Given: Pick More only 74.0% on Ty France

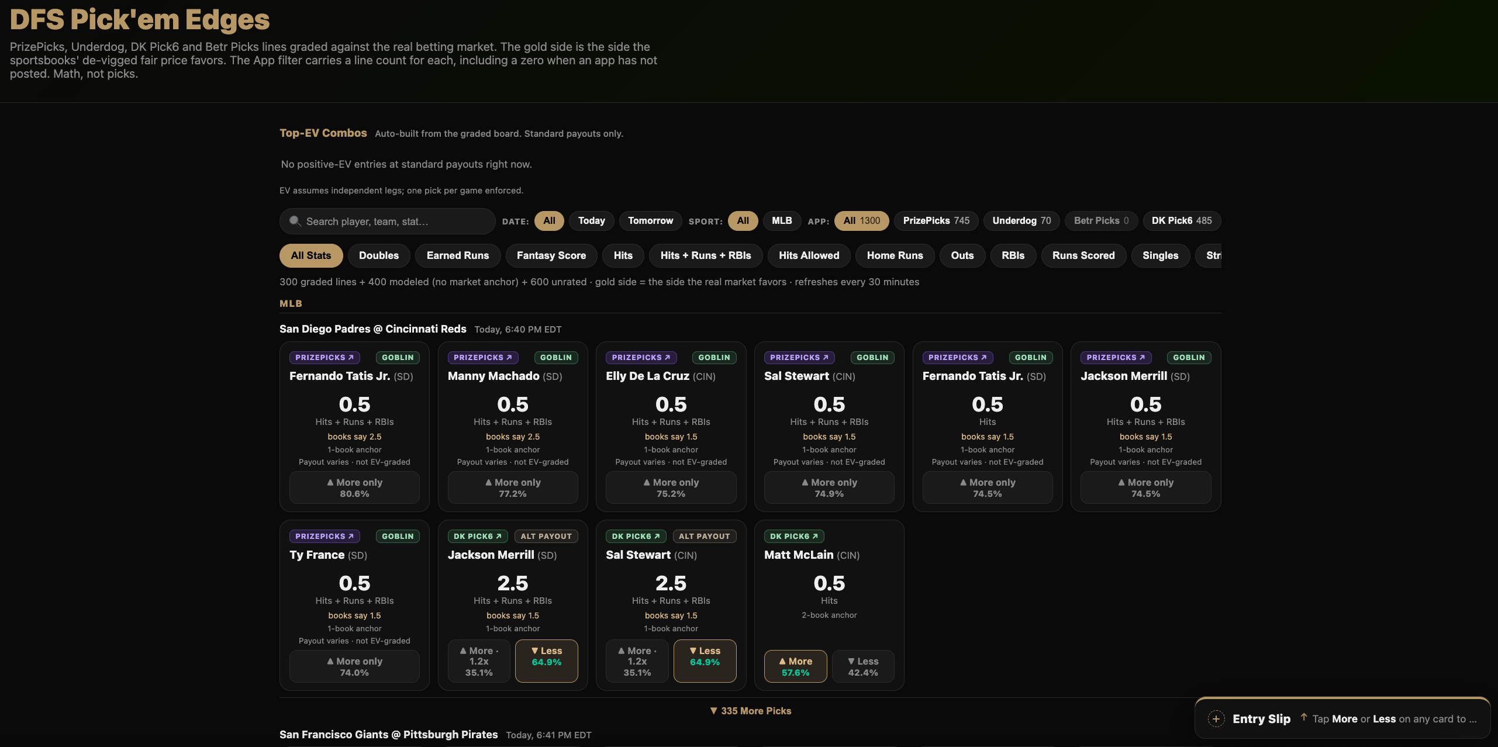Looking at the screenshot, I should [354, 666].
